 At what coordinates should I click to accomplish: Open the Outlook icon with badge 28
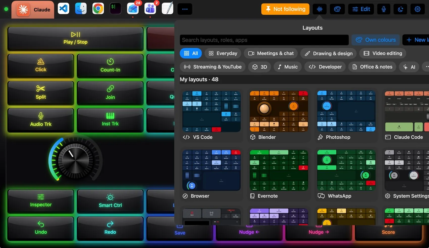133,9
